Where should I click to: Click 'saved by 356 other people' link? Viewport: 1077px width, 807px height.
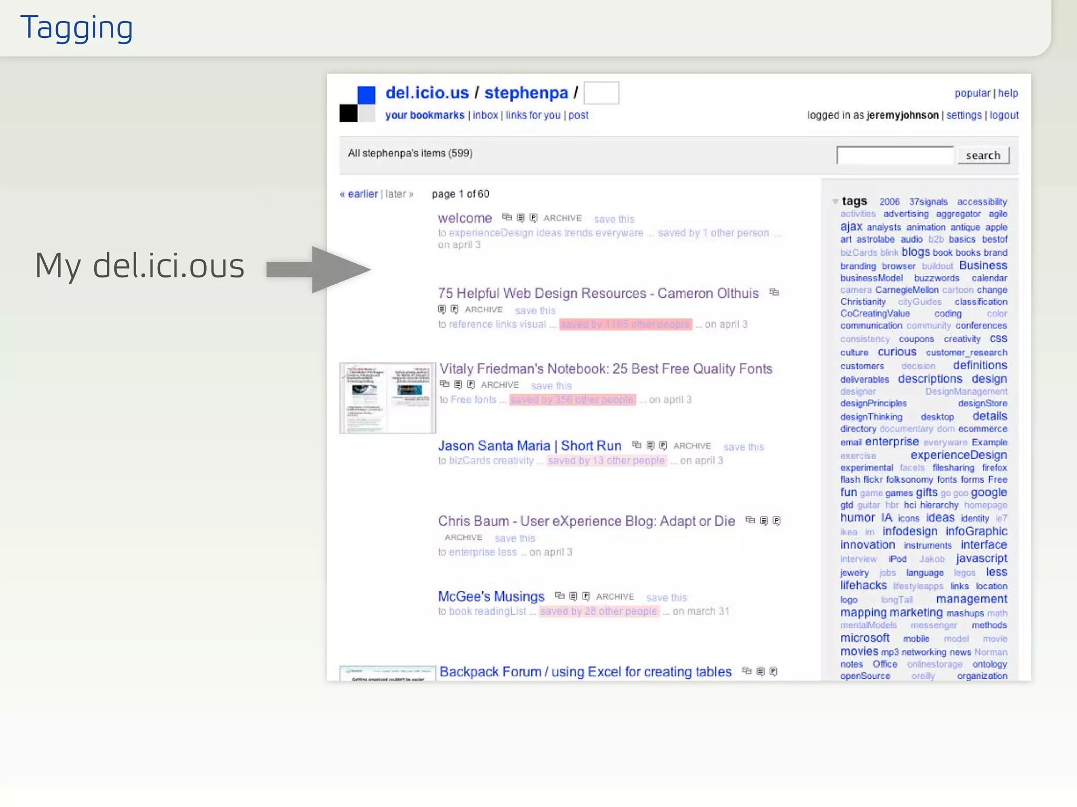tap(572, 399)
